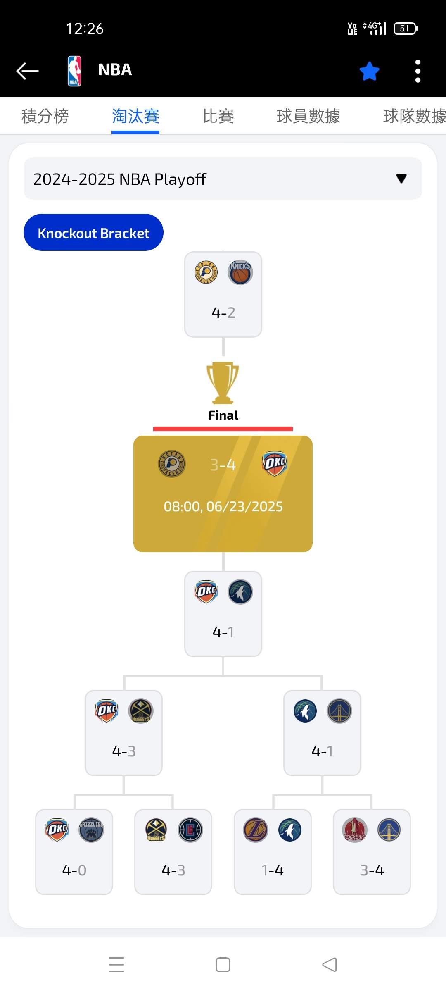The width and height of the screenshot is (446, 992).
Task: Open the OKC vs Timberwolves 4-1 series
Action: tap(223, 613)
